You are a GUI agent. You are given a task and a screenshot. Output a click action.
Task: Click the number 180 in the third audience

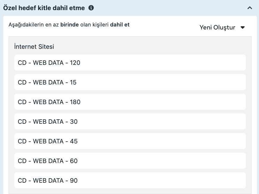point(75,102)
